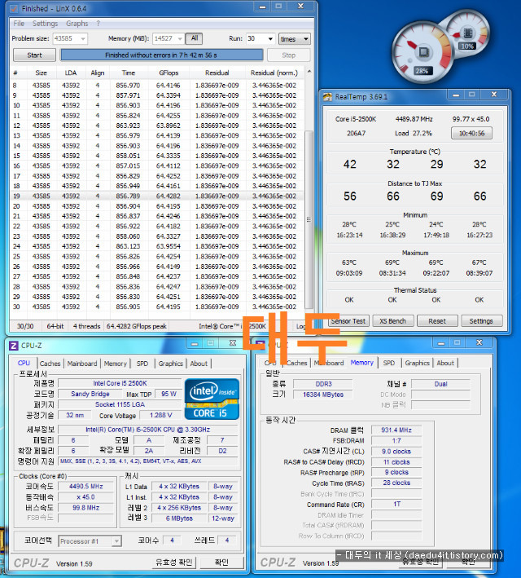Viewport: 521px width, 578px height.
Task: Click the LinX results vertical scrollbar
Action: coord(309,219)
